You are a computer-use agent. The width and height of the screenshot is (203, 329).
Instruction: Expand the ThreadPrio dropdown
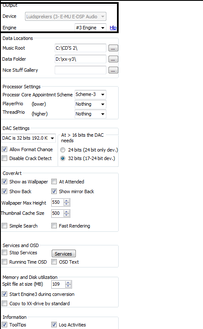click(x=91, y=114)
